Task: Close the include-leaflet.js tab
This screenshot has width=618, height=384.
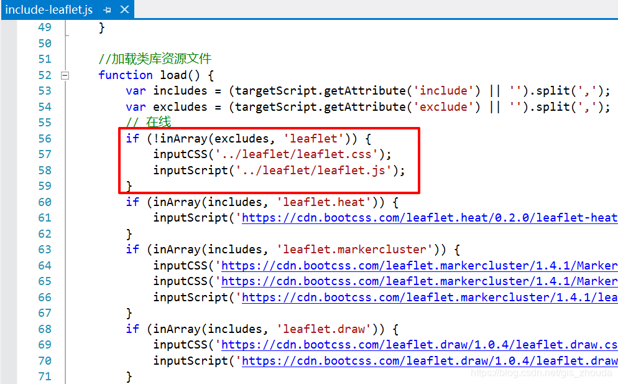Action: pos(124,9)
